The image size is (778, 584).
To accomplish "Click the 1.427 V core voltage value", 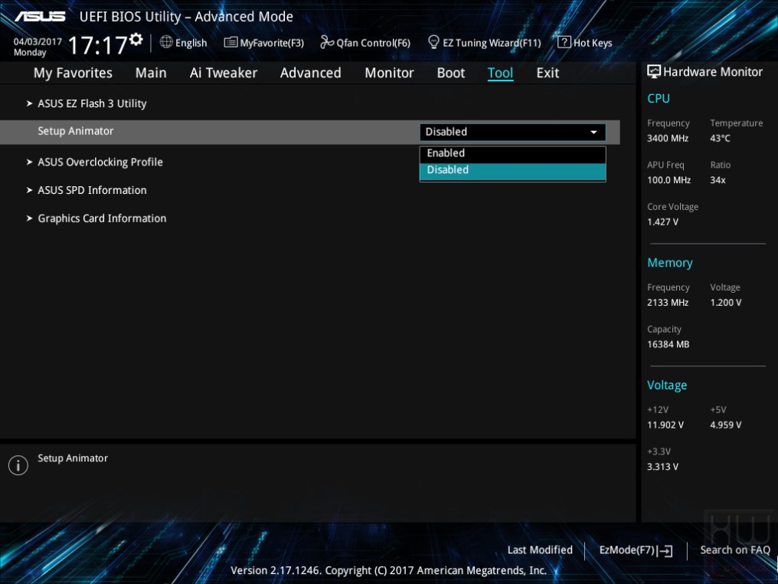I will point(662,222).
